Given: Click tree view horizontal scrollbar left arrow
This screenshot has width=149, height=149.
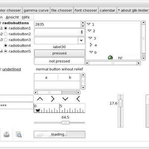Looking at the screenshot, I should click(87, 63).
